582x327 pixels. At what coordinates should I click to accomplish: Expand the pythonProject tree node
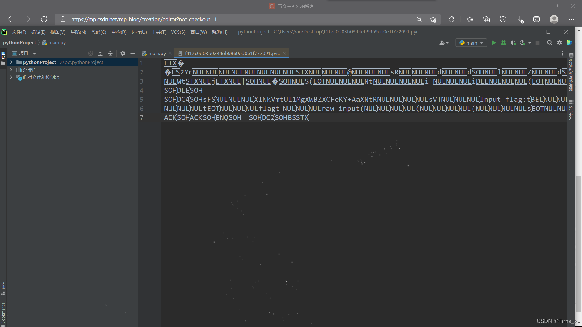(11, 62)
